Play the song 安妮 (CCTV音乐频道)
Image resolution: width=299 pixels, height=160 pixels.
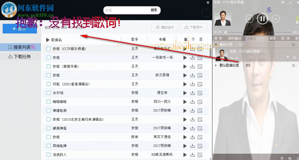click(x=185, y=48)
